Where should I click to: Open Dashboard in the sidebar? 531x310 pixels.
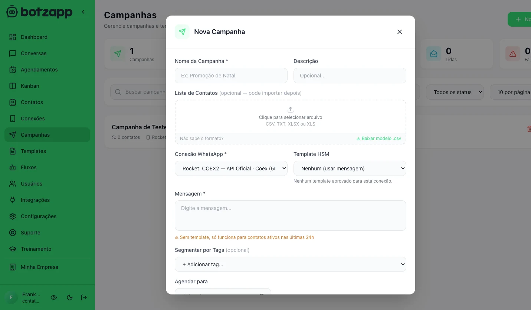coord(47,37)
